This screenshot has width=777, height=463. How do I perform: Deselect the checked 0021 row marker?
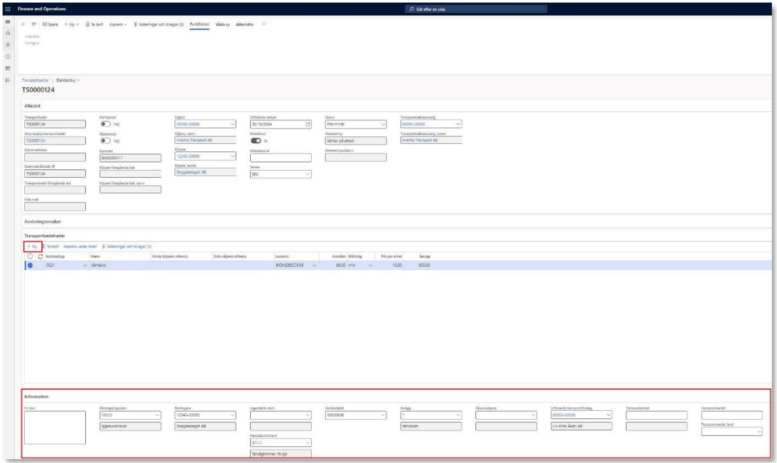[29, 265]
